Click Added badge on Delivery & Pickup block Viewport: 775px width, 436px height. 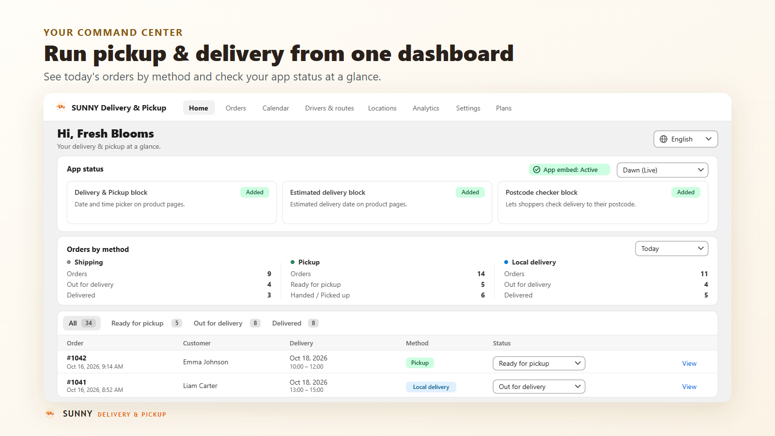point(255,192)
